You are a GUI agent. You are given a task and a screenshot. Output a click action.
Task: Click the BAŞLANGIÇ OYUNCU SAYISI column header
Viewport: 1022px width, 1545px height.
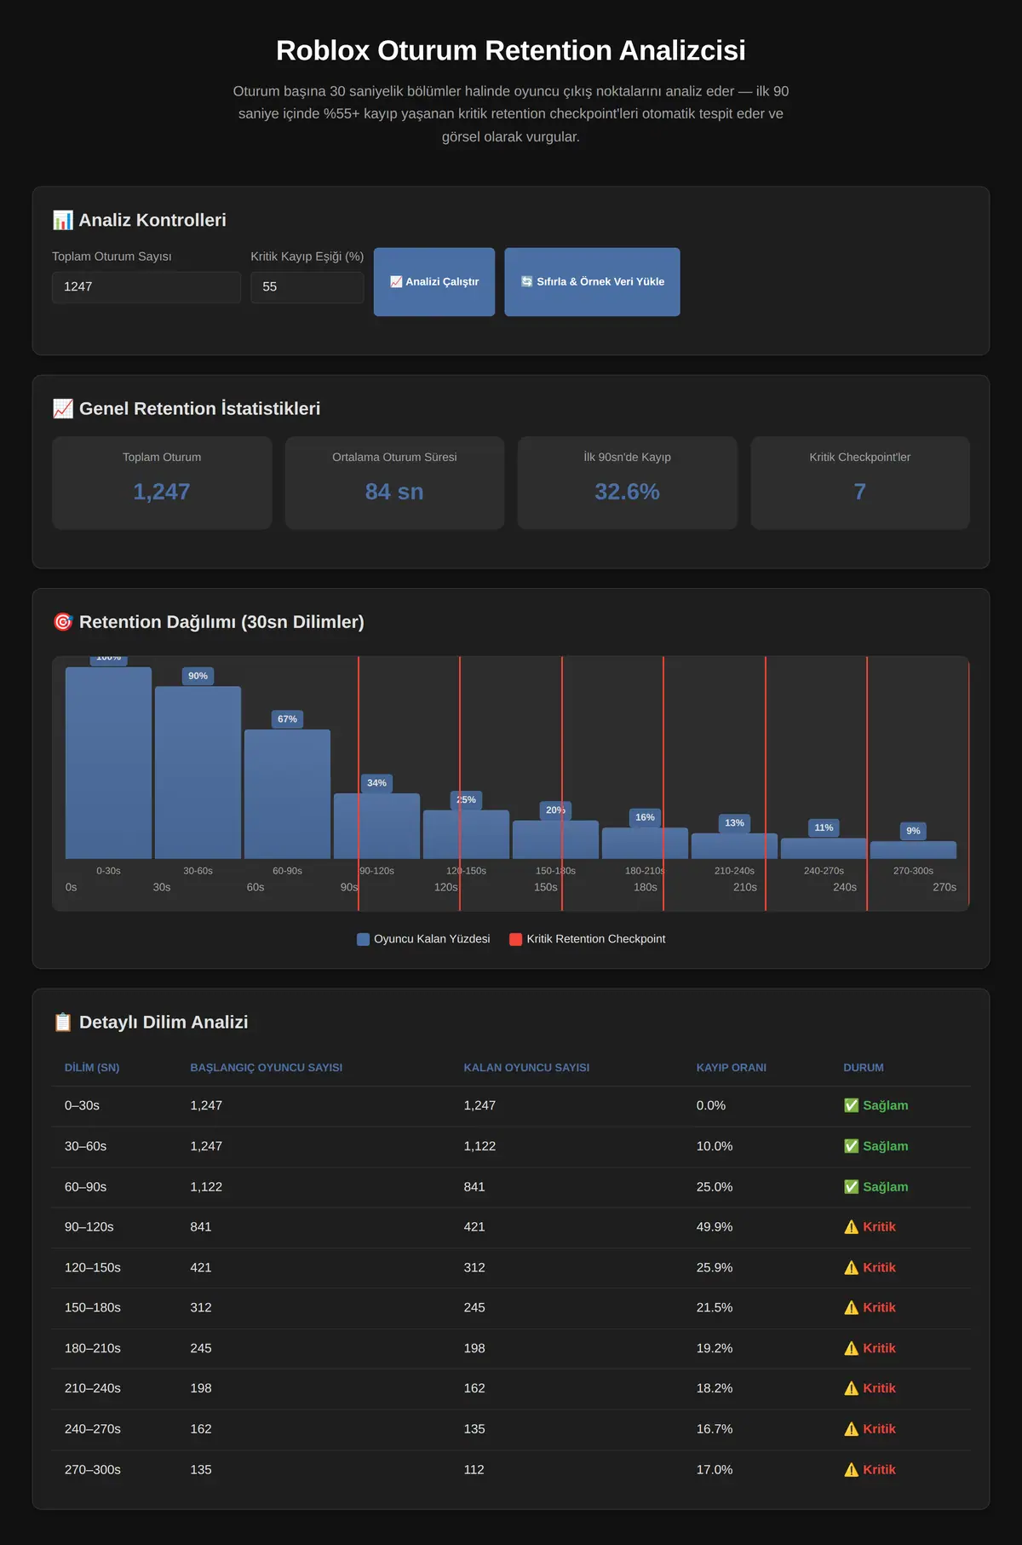pos(267,1068)
